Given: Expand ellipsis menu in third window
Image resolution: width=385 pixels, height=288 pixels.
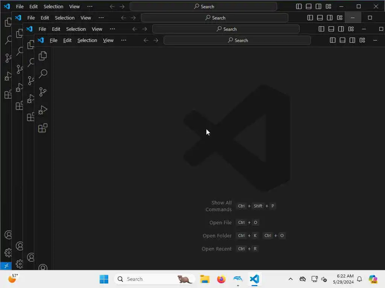Looking at the screenshot, I should [112, 29].
